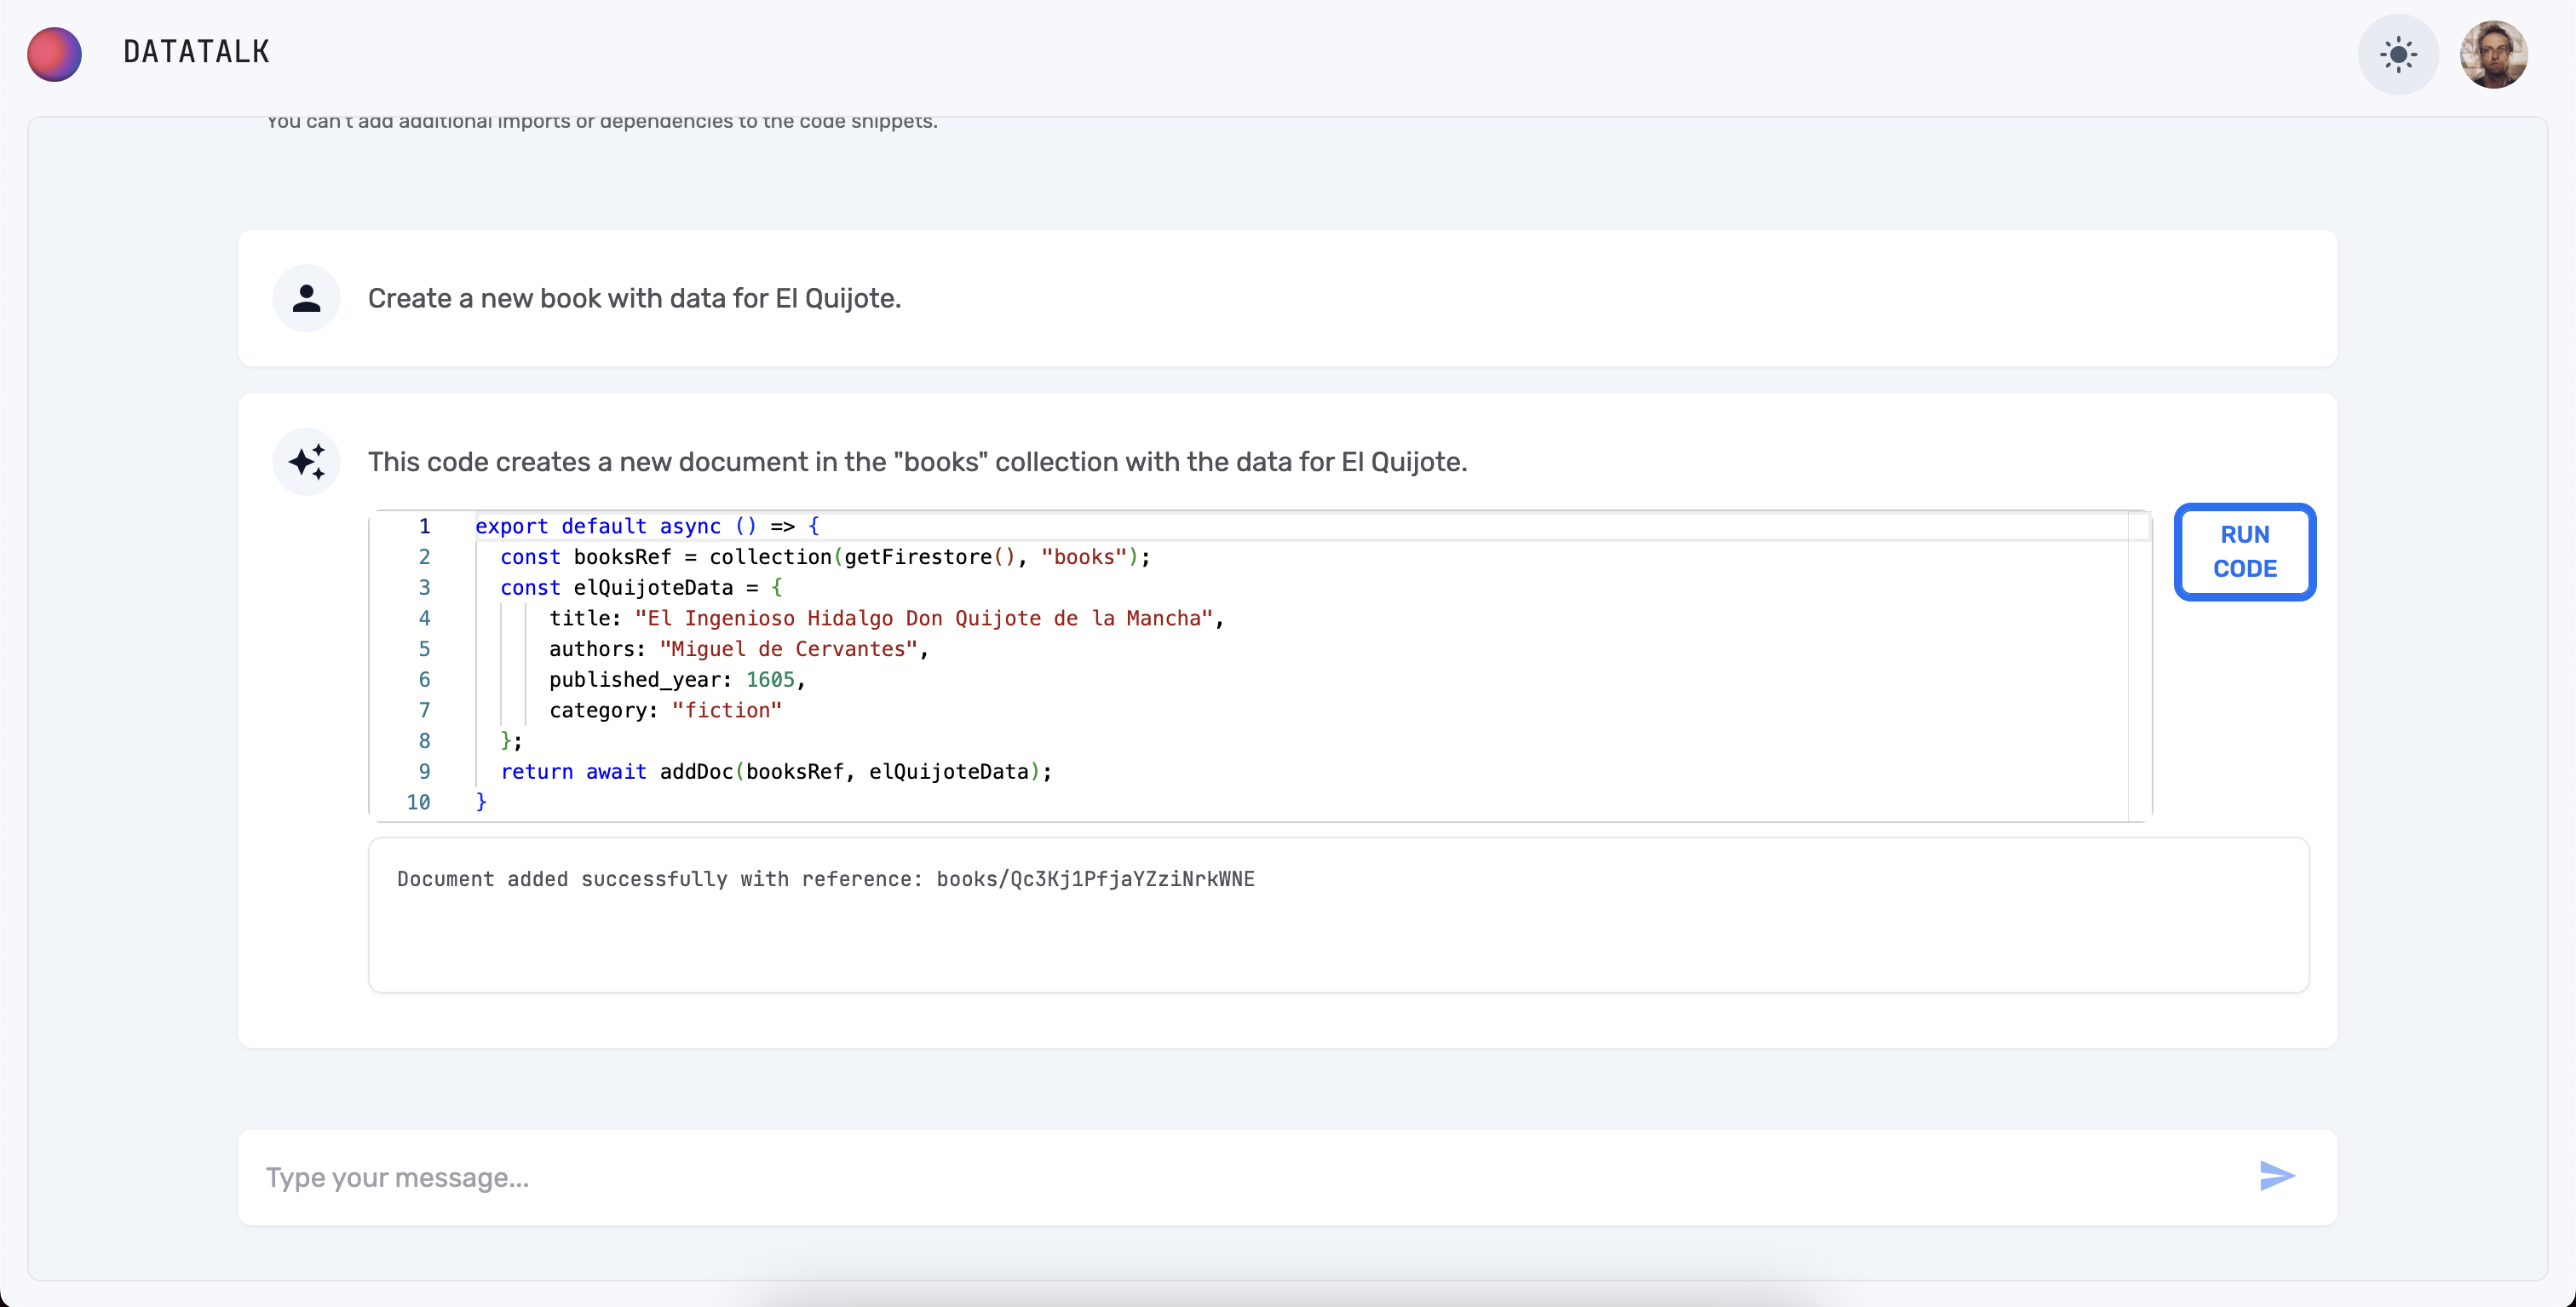Click the DataTalk gradient circle logo

tap(54, 54)
